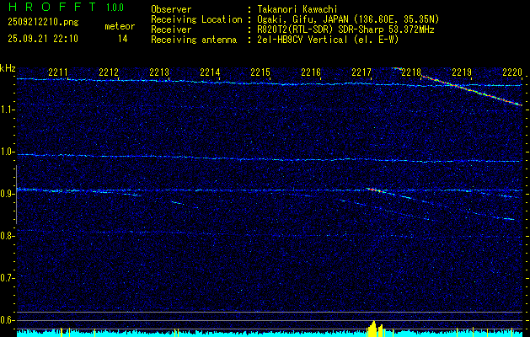
Task: Click the 2211 time marker
Action: point(59,72)
